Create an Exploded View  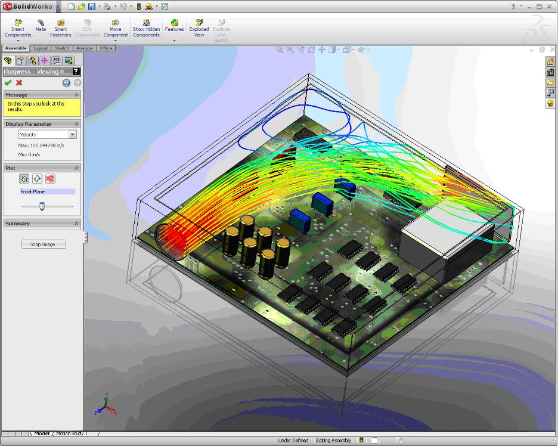click(x=199, y=29)
